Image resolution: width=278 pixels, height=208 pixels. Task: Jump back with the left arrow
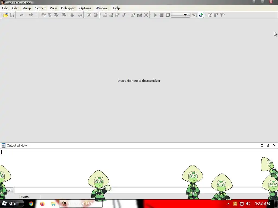tap(21, 15)
